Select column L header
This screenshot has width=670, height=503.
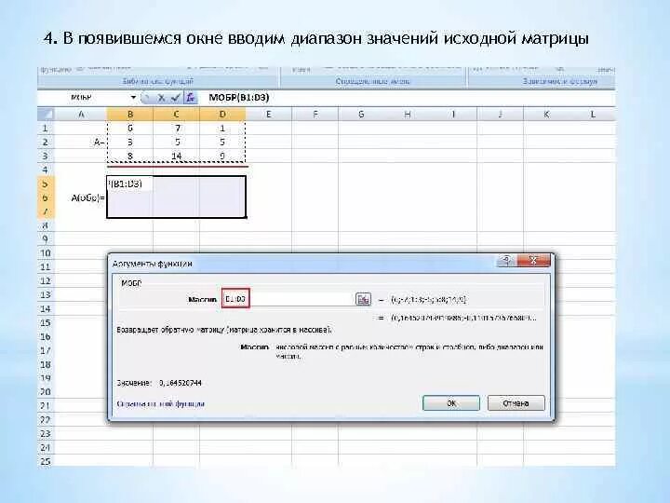point(593,115)
